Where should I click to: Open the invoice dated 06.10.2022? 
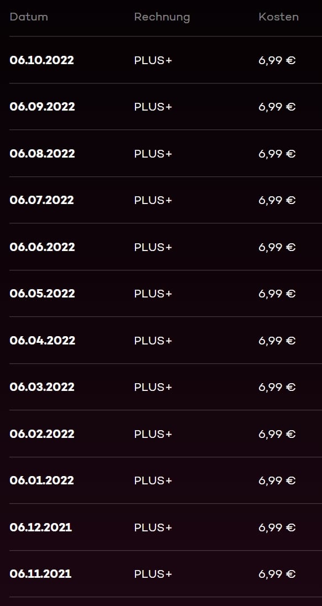point(41,60)
